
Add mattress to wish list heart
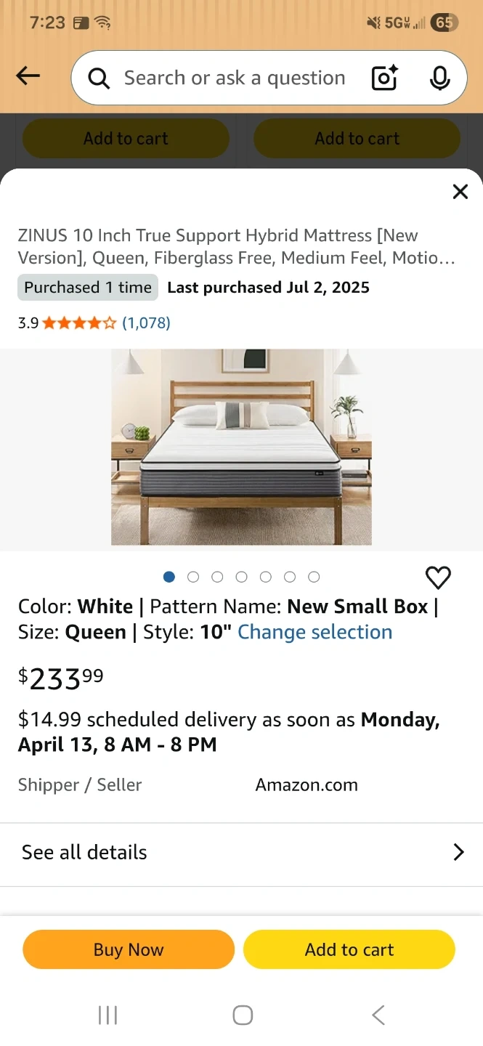click(438, 577)
